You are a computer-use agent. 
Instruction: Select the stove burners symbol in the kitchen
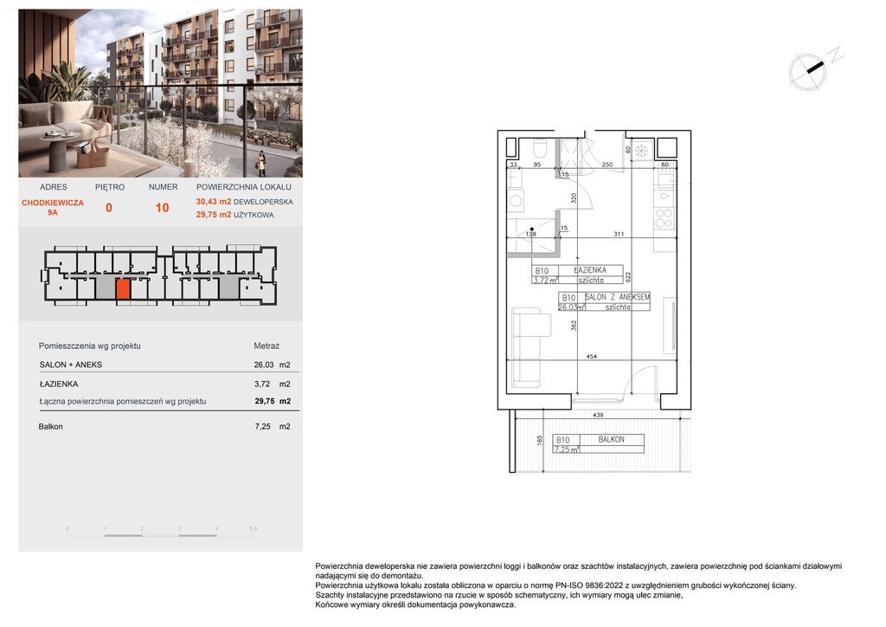pos(665,219)
